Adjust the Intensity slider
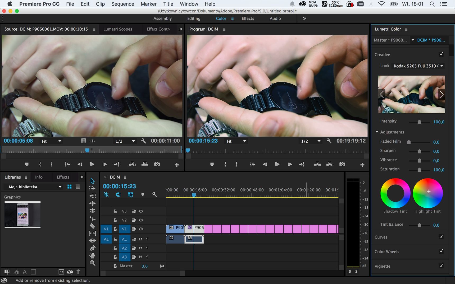Viewport: 455px width, 284px height. pos(419,122)
